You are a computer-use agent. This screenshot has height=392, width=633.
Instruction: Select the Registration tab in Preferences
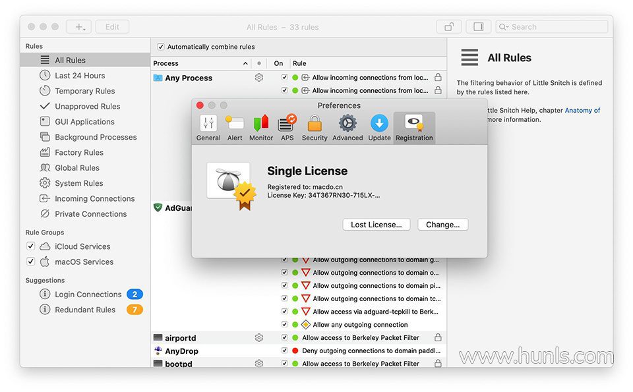tap(414, 128)
